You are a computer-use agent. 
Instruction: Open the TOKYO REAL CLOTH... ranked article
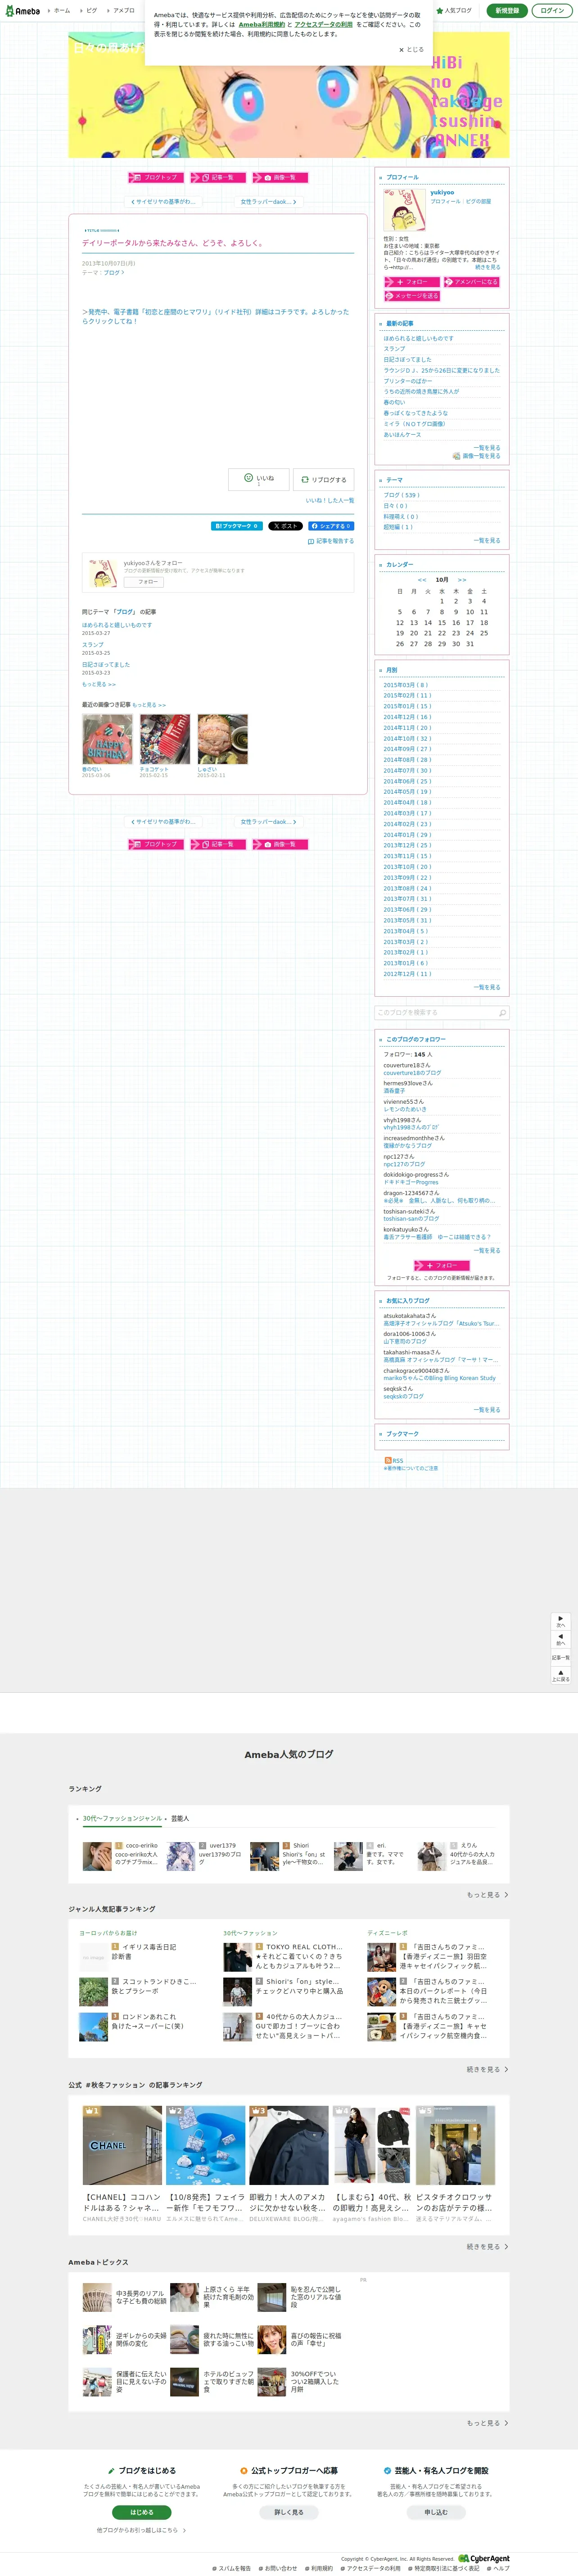click(303, 1947)
